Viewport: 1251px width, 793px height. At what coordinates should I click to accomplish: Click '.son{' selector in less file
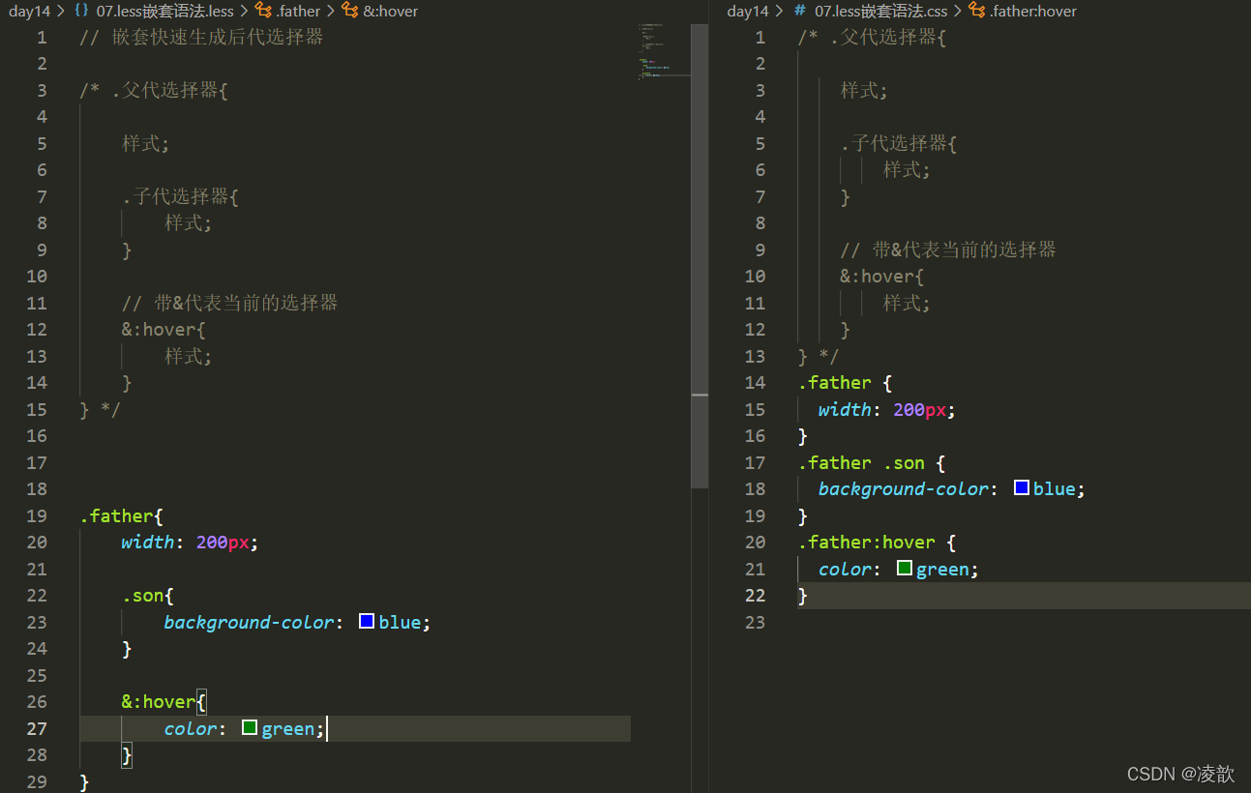148,596
